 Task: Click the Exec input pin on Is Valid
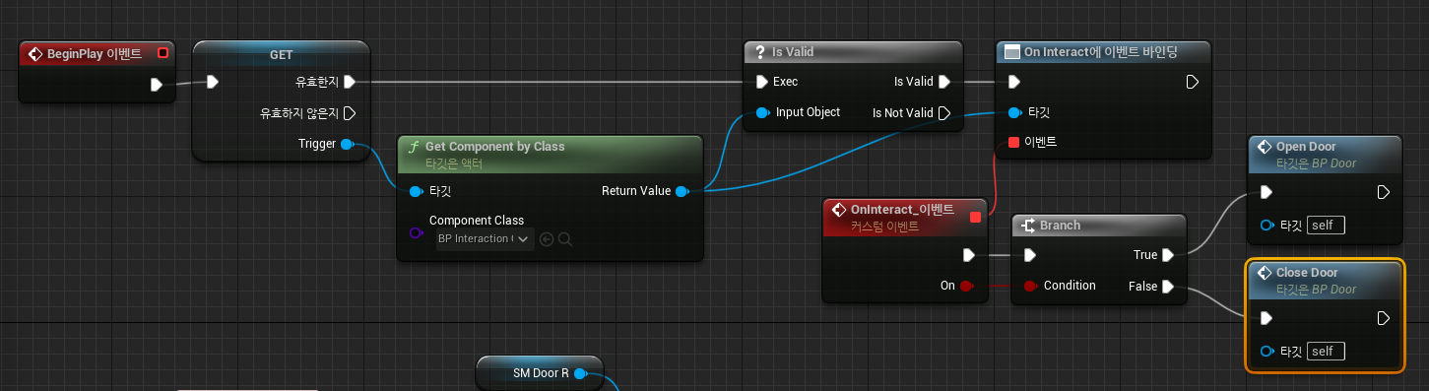(x=761, y=82)
